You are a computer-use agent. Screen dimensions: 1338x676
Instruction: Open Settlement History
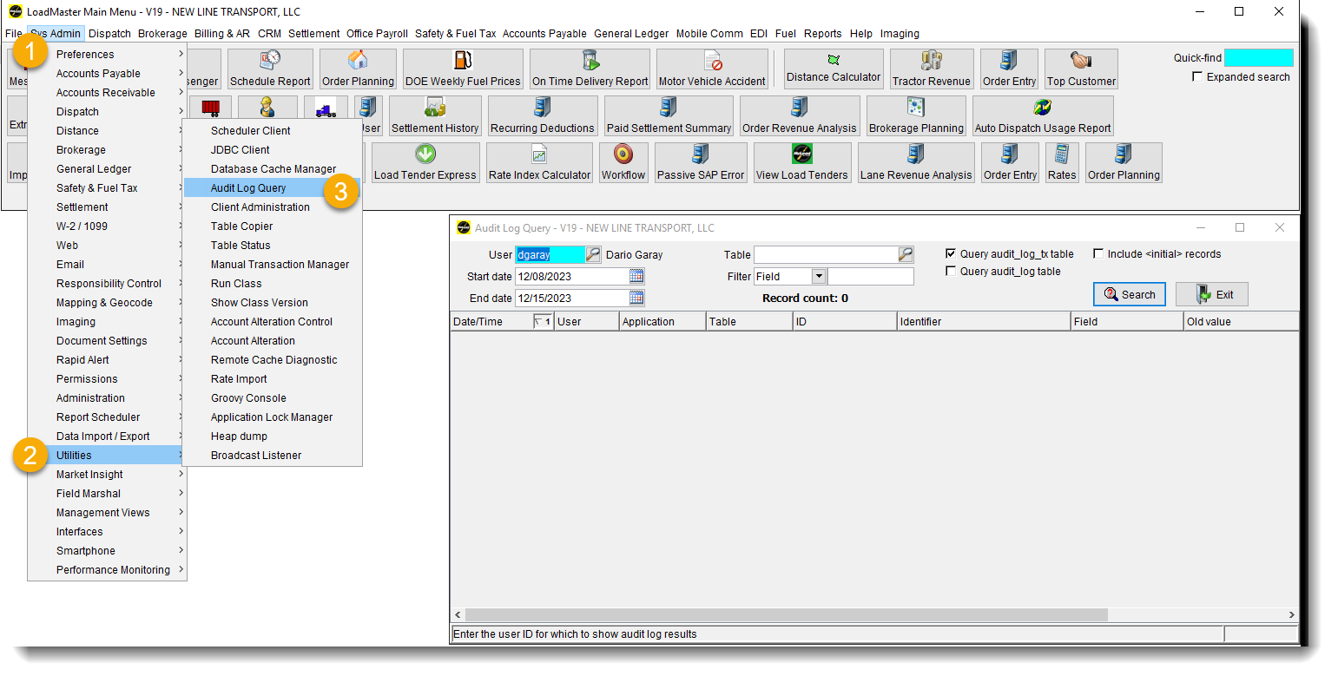[x=435, y=115]
